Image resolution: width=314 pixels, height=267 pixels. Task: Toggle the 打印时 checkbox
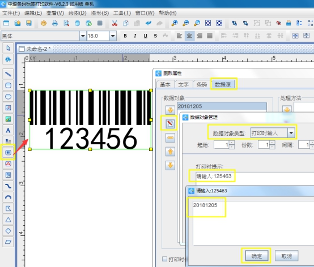pyautogui.click(x=164, y=259)
